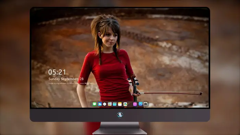Open the blue App Store icon
Screen dimensions: 240x135
click(140, 104)
